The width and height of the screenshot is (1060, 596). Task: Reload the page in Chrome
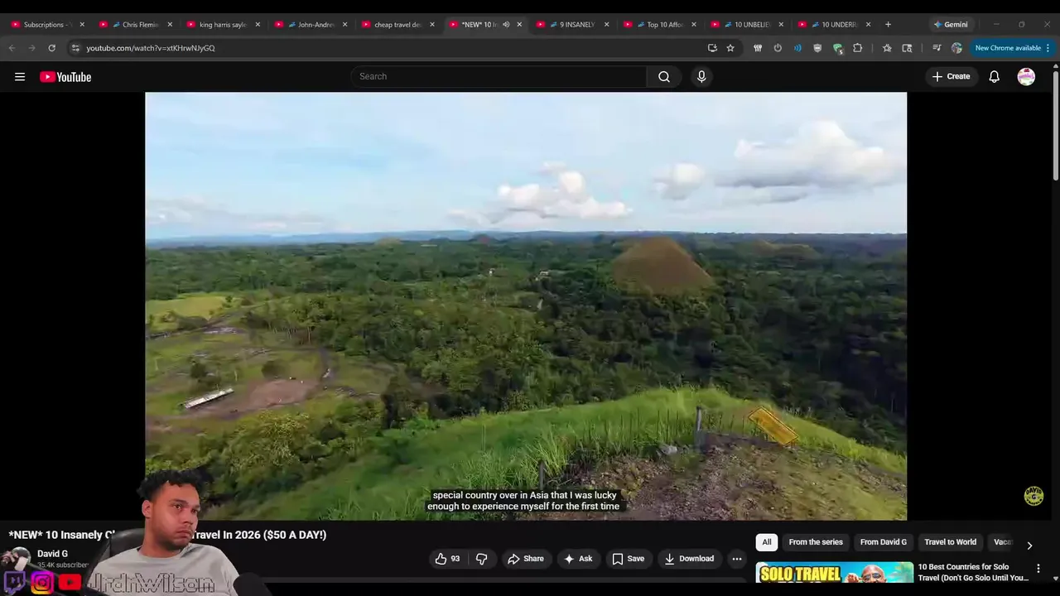pyautogui.click(x=51, y=48)
